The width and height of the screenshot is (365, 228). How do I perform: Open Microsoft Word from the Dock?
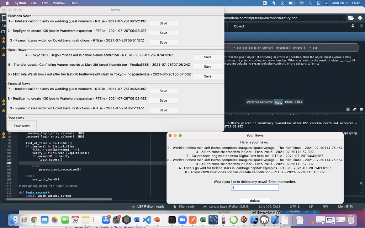pyautogui.click(x=136, y=220)
